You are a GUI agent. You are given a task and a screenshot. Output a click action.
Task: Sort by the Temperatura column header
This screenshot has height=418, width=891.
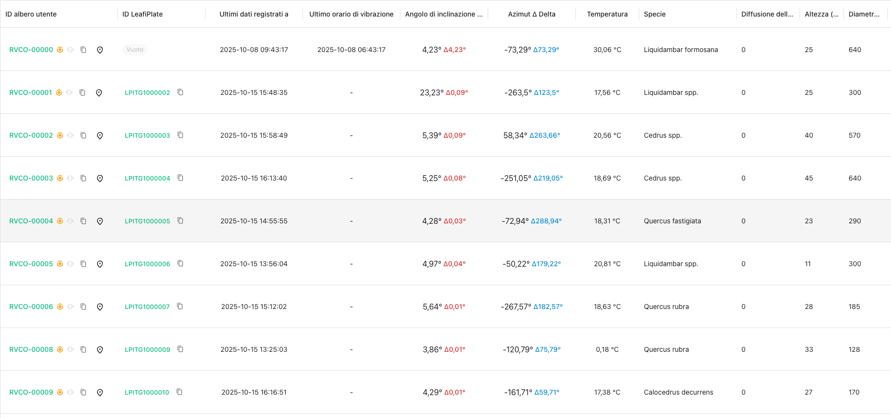607,14
